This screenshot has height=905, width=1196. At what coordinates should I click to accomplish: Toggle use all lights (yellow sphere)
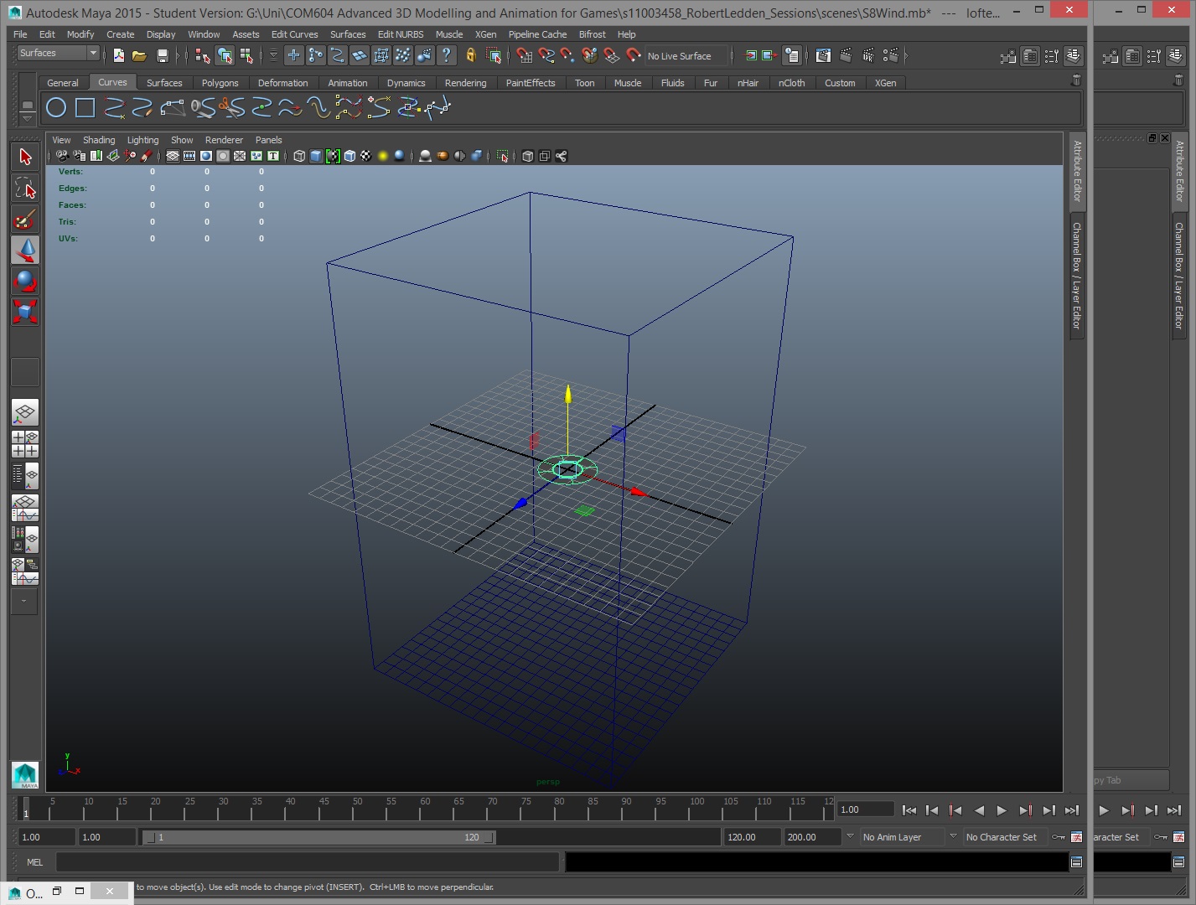383,156
